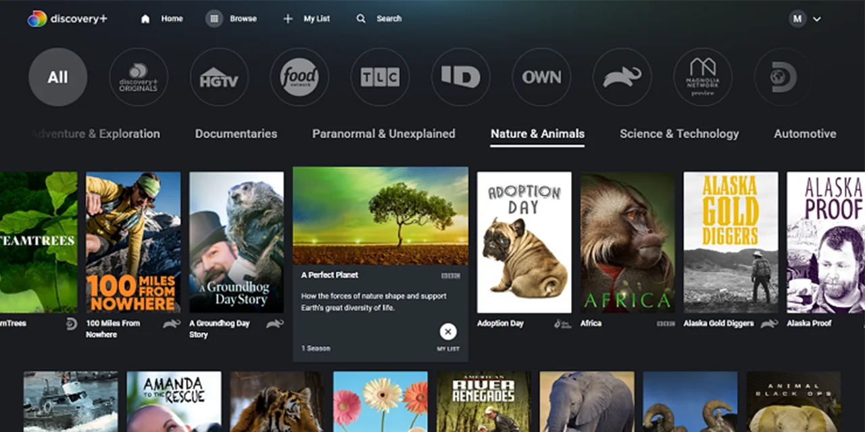The width and height of the screenshot is (865, 432).
Task: Click 100 Miles From Nowhere title text
Action: tap(113, 329)
